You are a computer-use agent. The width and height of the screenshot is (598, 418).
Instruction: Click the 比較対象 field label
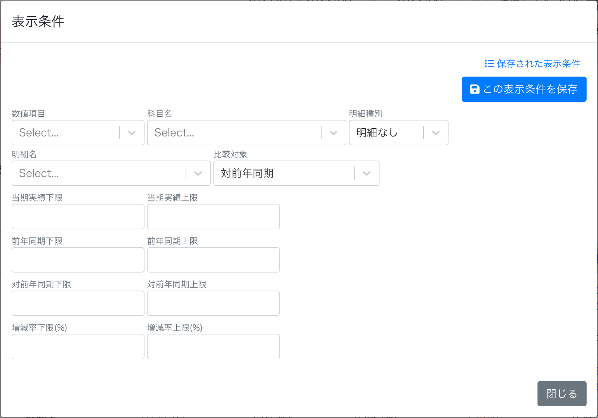coord(230,154)
